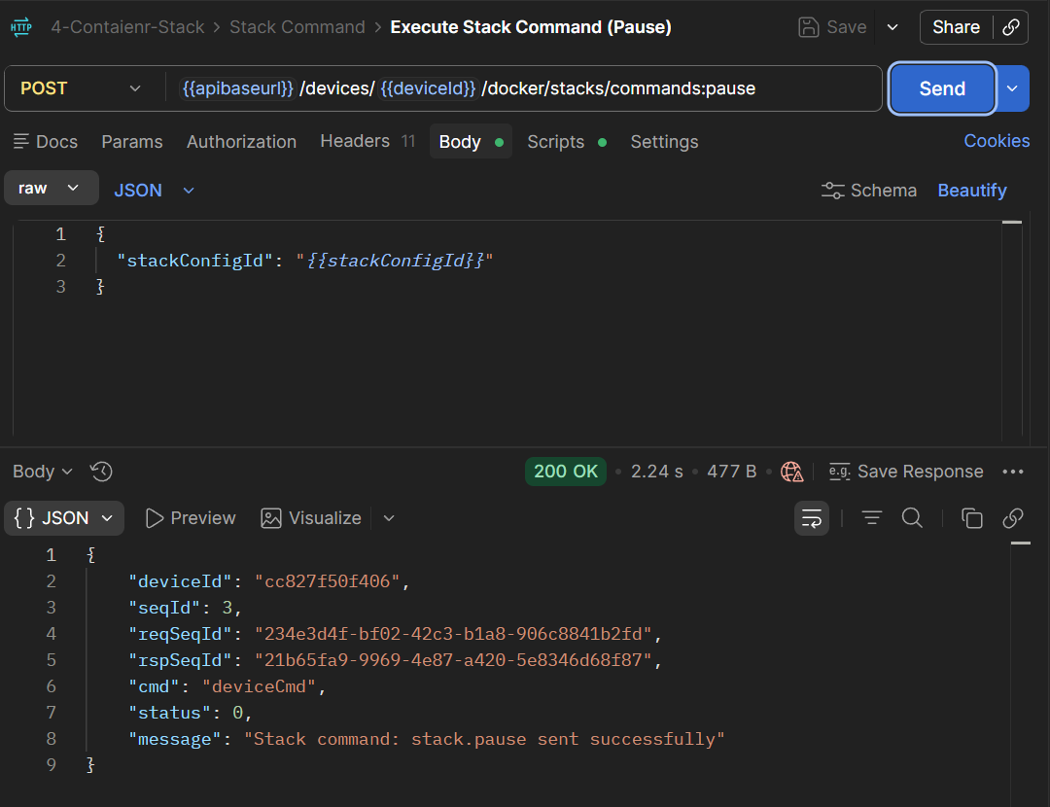Click the rspSeqId value in response
The width and height of the screenshot is (1050, 807).
[x=453, y=659]
